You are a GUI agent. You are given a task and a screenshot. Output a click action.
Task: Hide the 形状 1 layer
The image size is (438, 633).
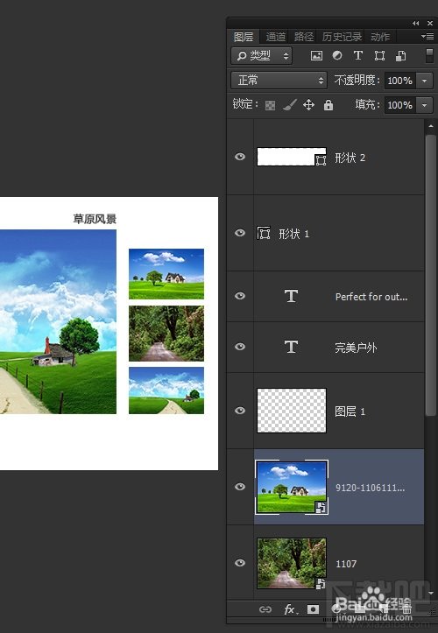pyautogui.click(x=240, y=233)
